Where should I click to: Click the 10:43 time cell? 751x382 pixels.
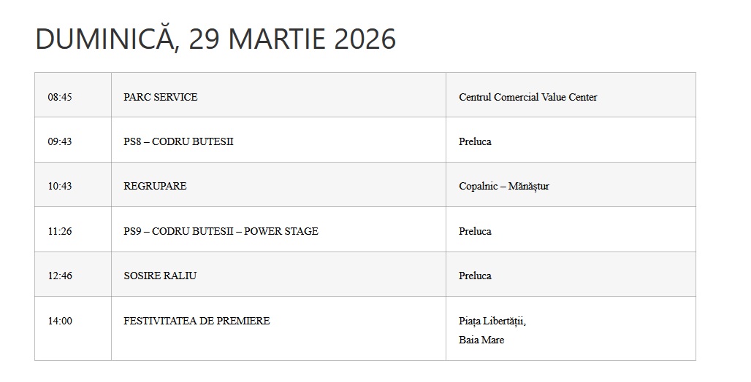coord(60,186)
